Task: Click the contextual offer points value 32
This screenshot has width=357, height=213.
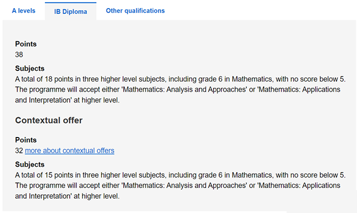Action: 19,150
